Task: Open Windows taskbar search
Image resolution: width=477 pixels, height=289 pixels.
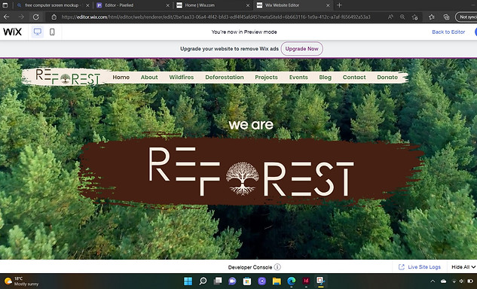Action: pyautogui.click(x=203, y=281)
